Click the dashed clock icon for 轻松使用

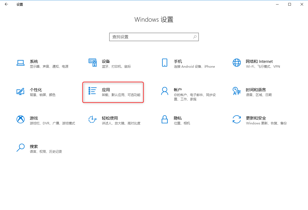pos(93,119)
